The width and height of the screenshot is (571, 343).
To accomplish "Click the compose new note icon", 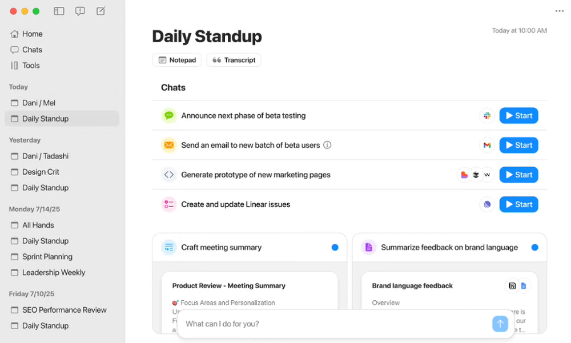I will tap(100, 11).
